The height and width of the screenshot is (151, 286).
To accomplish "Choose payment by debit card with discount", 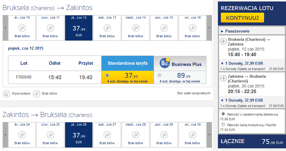I will click(x=223, y=114).
